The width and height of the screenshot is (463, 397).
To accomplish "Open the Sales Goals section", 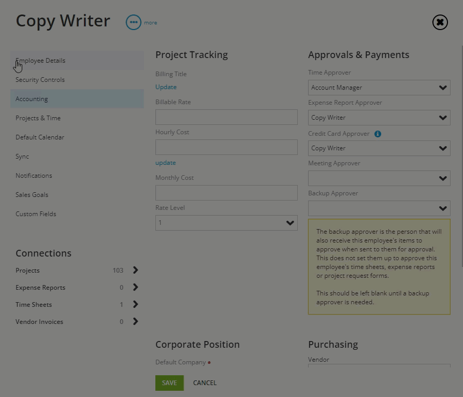I will 77,195.
